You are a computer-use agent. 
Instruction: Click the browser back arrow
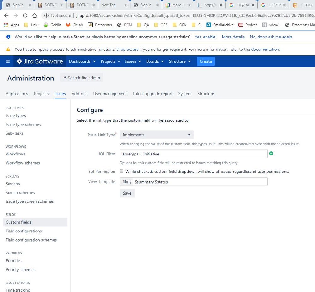coord(6,15)
